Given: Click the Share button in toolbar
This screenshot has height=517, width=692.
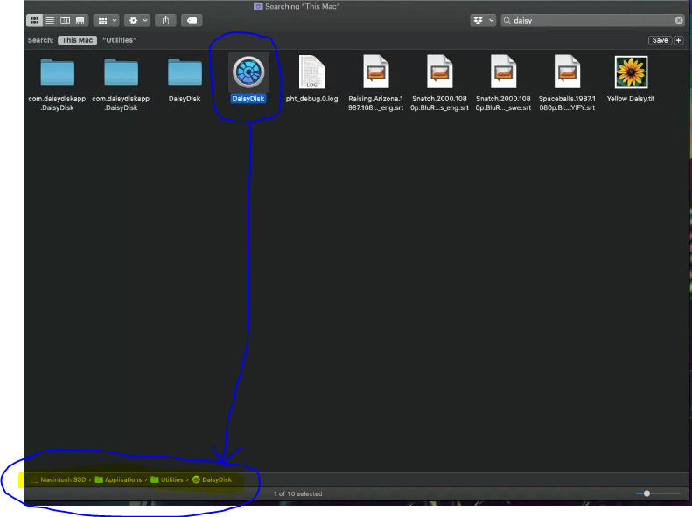Looking at the screenshot, I should pos(165,20).
